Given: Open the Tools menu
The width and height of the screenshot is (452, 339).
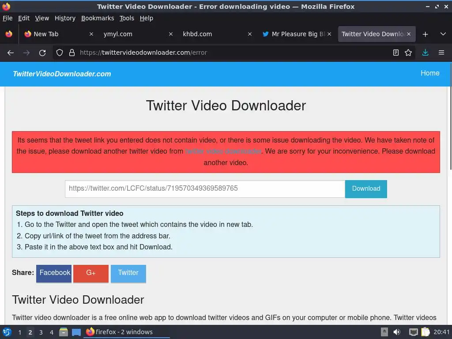Looking at the screenshot, I should [x=127, y=18].
